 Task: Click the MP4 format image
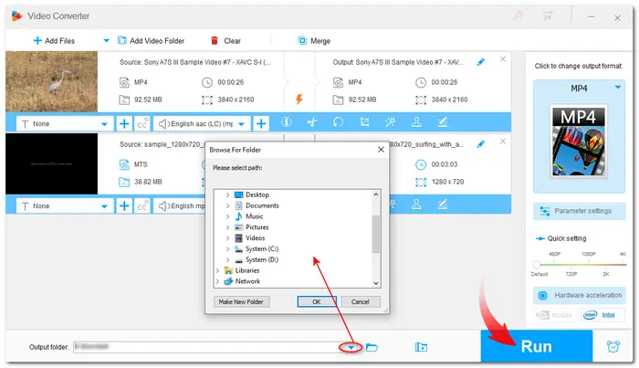pos(579,141)
